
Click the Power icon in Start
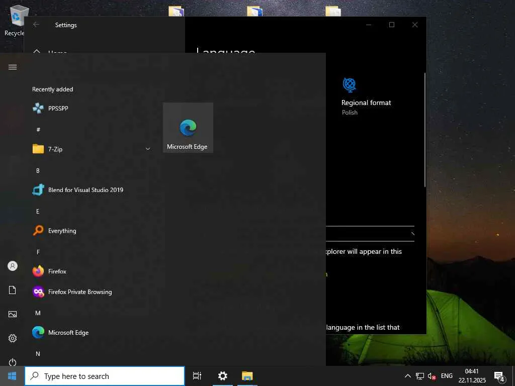coord(13,362)
